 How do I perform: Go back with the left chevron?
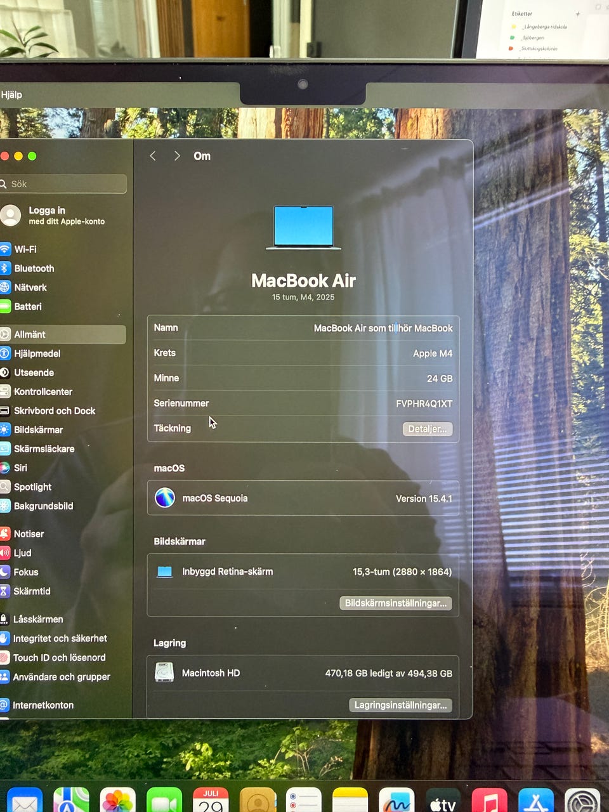click(153, 156)
